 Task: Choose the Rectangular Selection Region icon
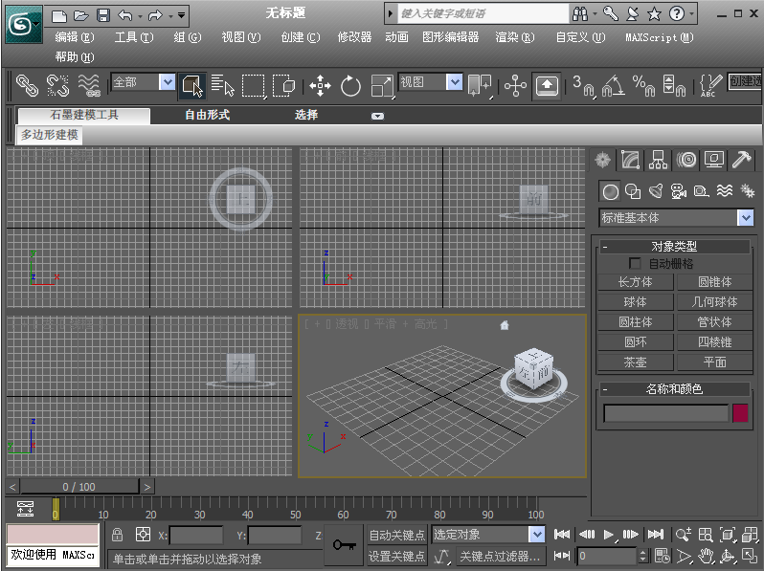pos(254,86)
